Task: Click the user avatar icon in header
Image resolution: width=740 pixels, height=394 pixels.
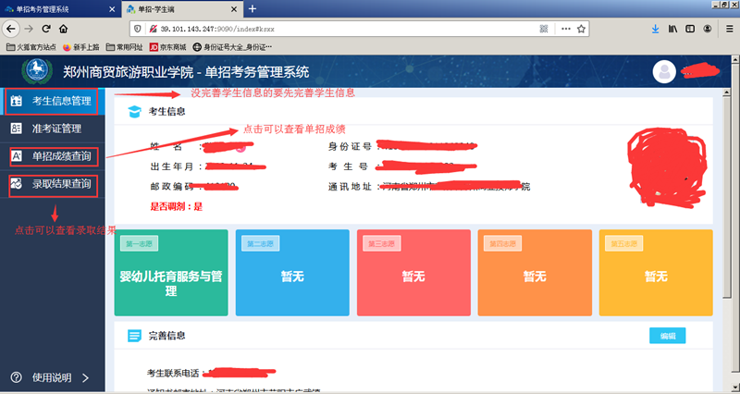Action: [x=664, y=71]
